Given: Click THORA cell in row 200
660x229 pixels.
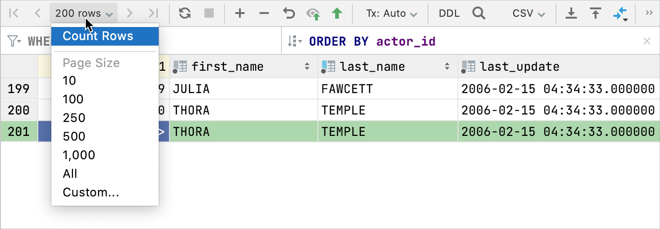Looking at the screenshot, I should (244, 110).
